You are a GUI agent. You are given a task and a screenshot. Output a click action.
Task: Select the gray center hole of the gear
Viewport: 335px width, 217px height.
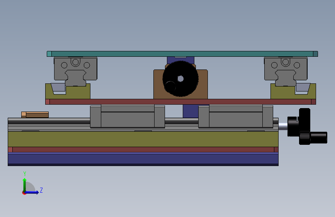point(180,79)
